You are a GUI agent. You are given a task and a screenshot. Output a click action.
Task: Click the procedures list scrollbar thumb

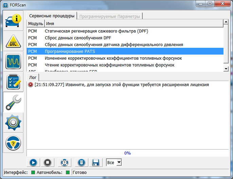click(226, 44)
